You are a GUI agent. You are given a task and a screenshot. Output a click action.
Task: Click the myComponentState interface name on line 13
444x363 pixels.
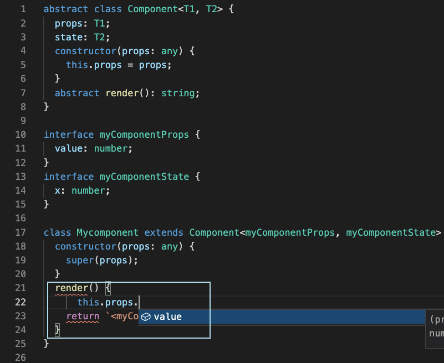pos(144,177)
